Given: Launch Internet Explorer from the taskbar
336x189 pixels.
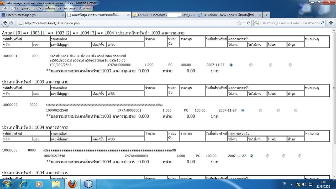Looking at the screenshot, I should (x=24, y=184).
